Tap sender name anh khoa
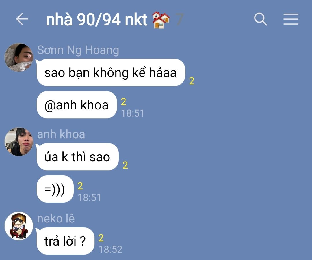The image size is (312, 260). tap(61, 134)
